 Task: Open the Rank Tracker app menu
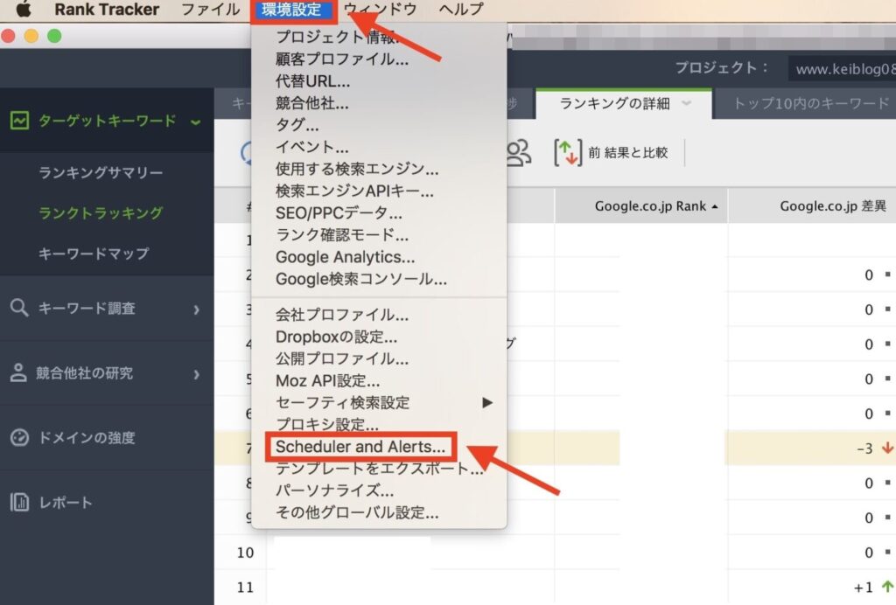[107, 9]
